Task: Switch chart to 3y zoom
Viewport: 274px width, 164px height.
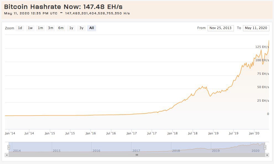Action: (81, 28)
